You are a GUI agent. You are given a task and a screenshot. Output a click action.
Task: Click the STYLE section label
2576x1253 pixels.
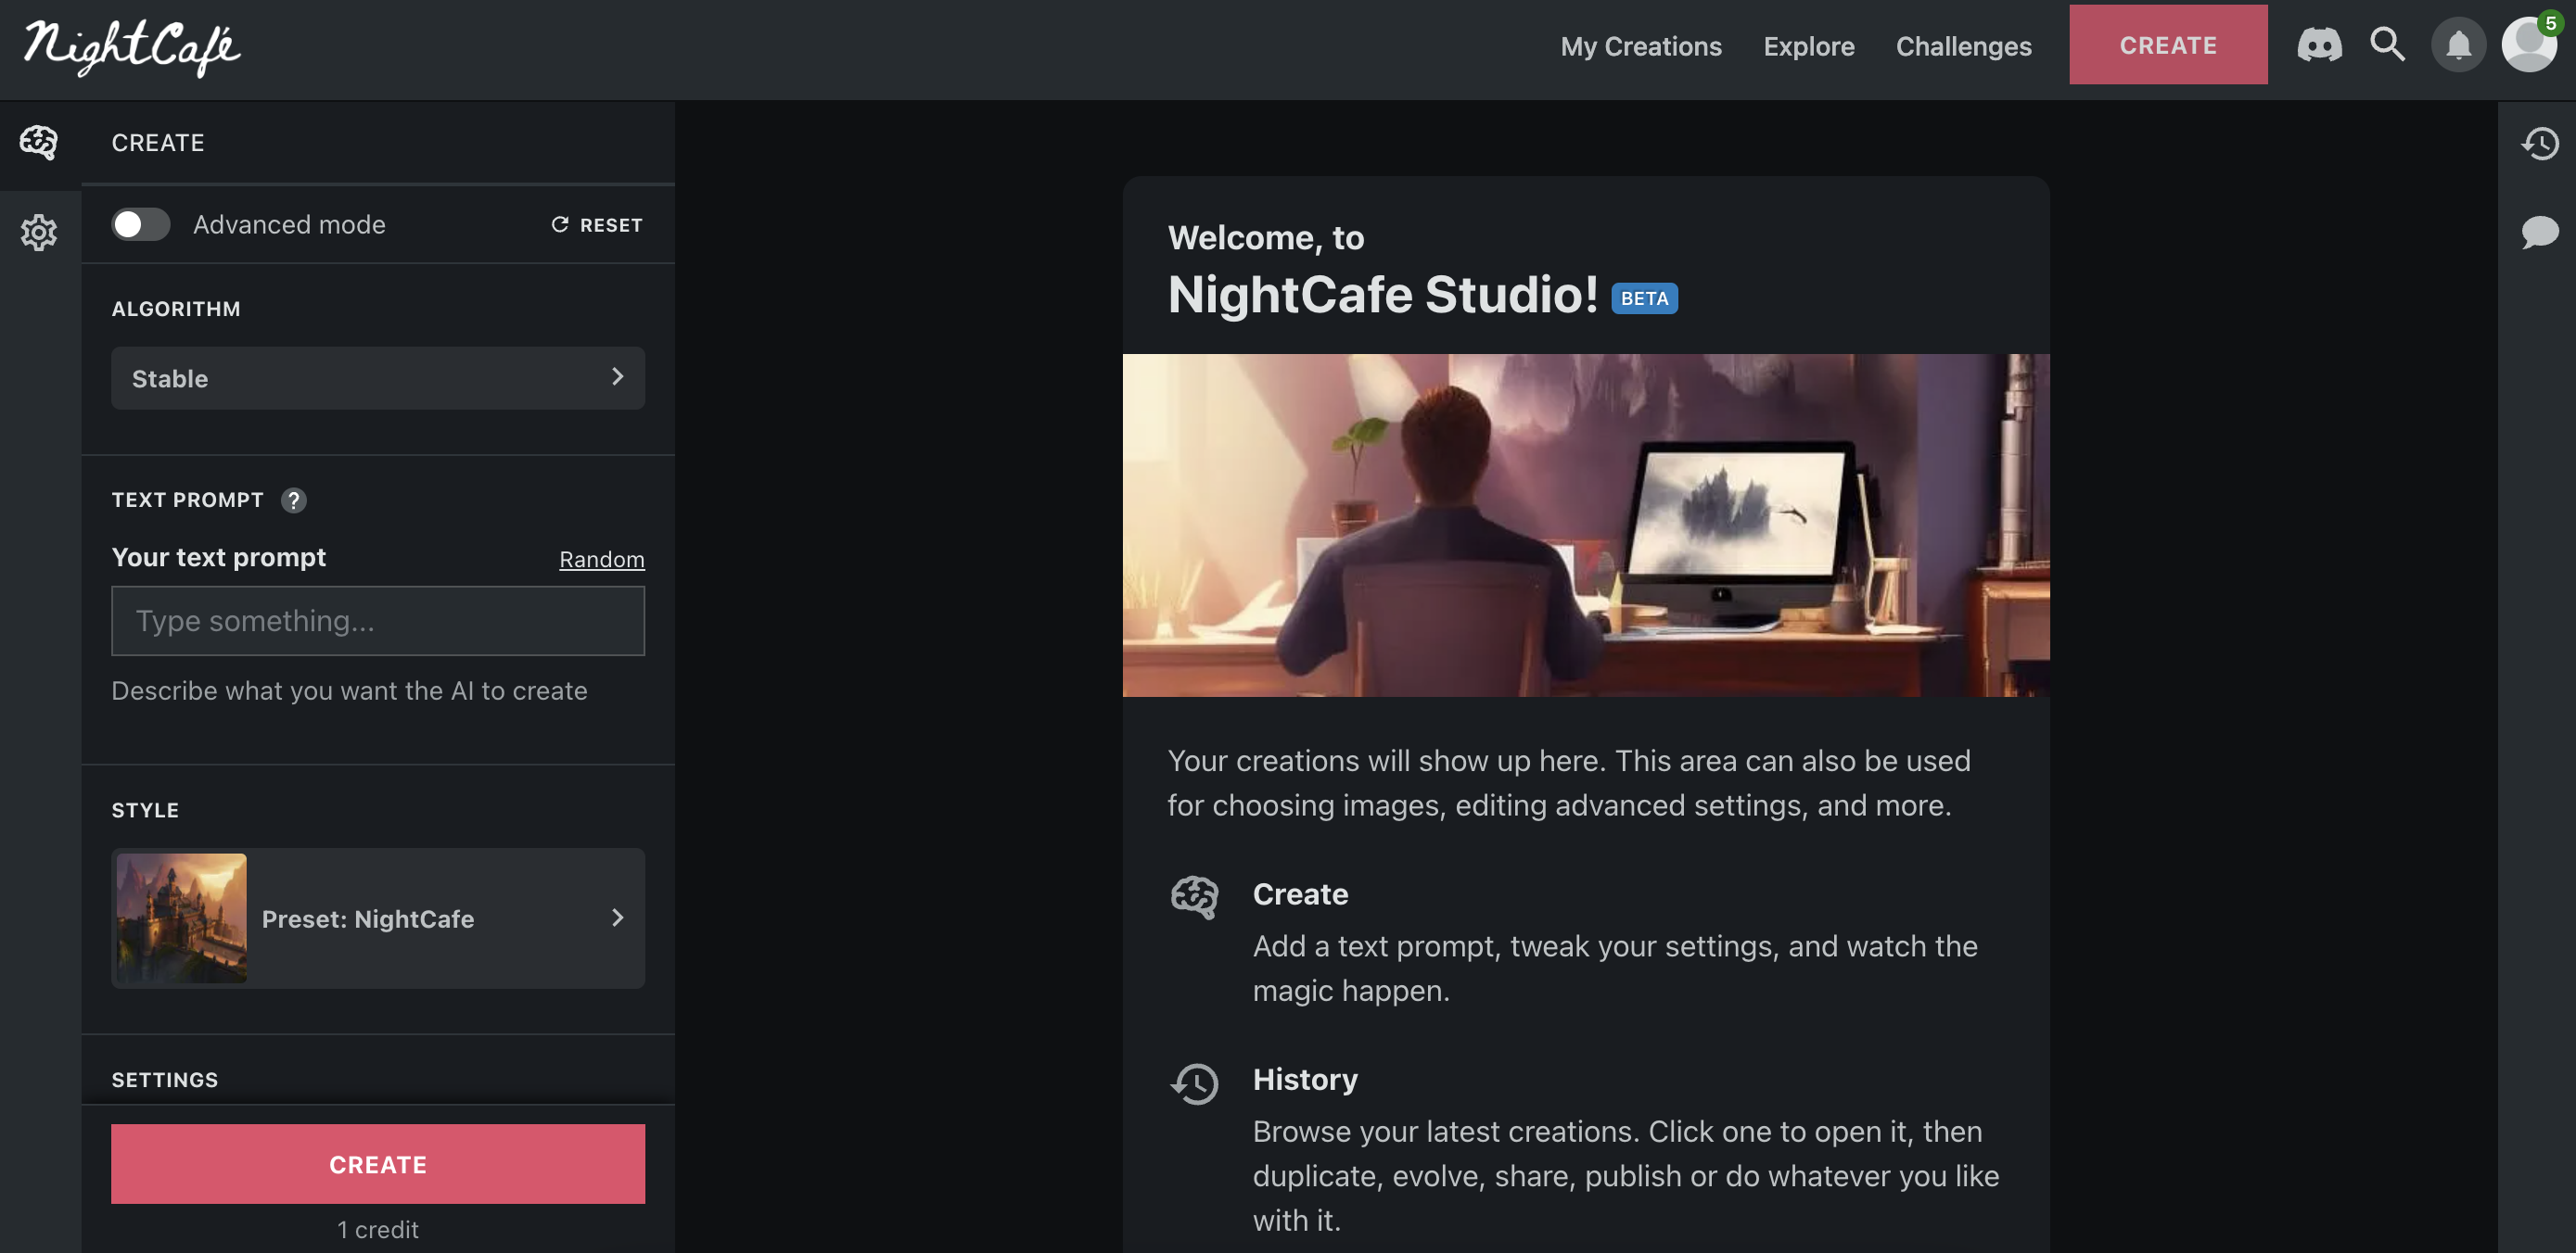click(145, 810)
